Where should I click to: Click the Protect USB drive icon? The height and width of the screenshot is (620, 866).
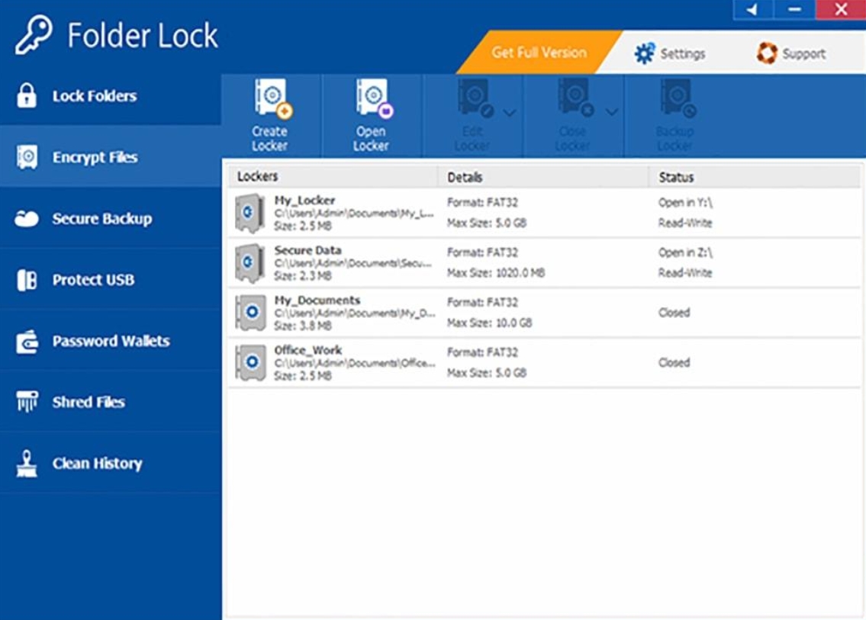click(x=27, y=280)
